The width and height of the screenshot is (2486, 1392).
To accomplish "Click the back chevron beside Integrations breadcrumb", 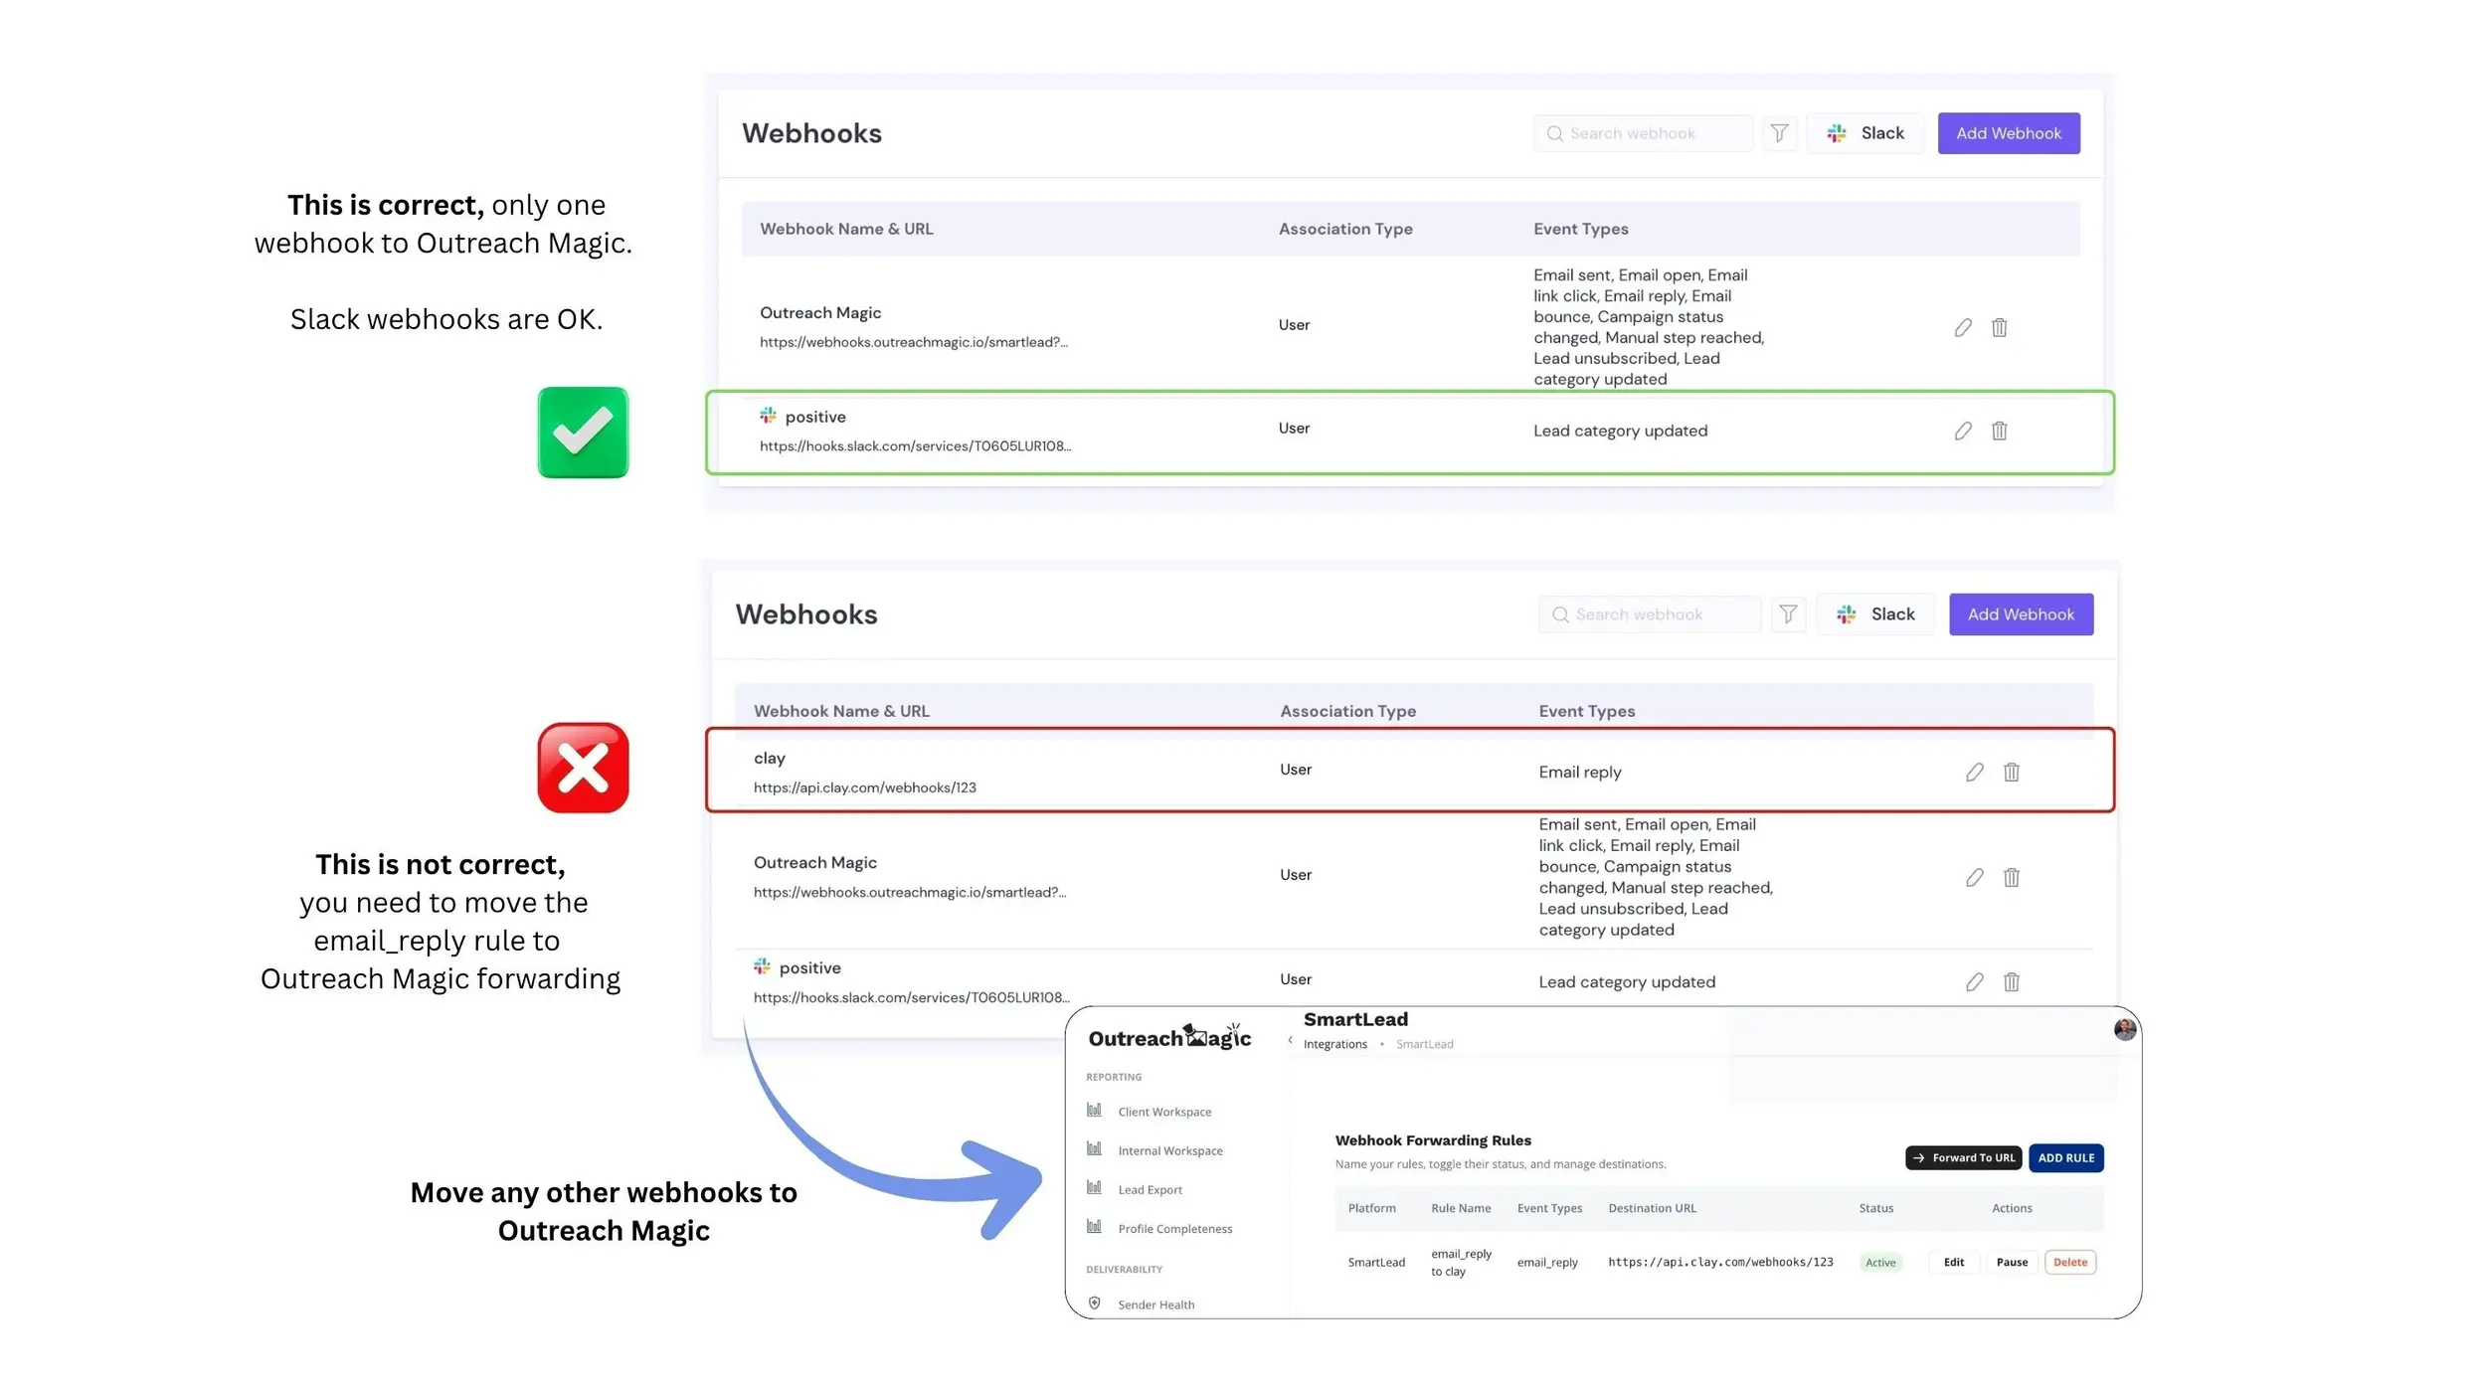I will pyautogui.click(x=1290, y=1042).
